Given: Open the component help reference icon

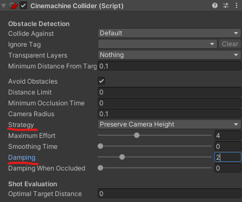Looking at the screenshot, I should coord(215,5).
